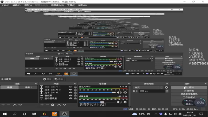Screen dimensions: 208x117
Task: Undock the 场景 panel via its popout icon
Action: pyautogui.click(x=36, y=83)
